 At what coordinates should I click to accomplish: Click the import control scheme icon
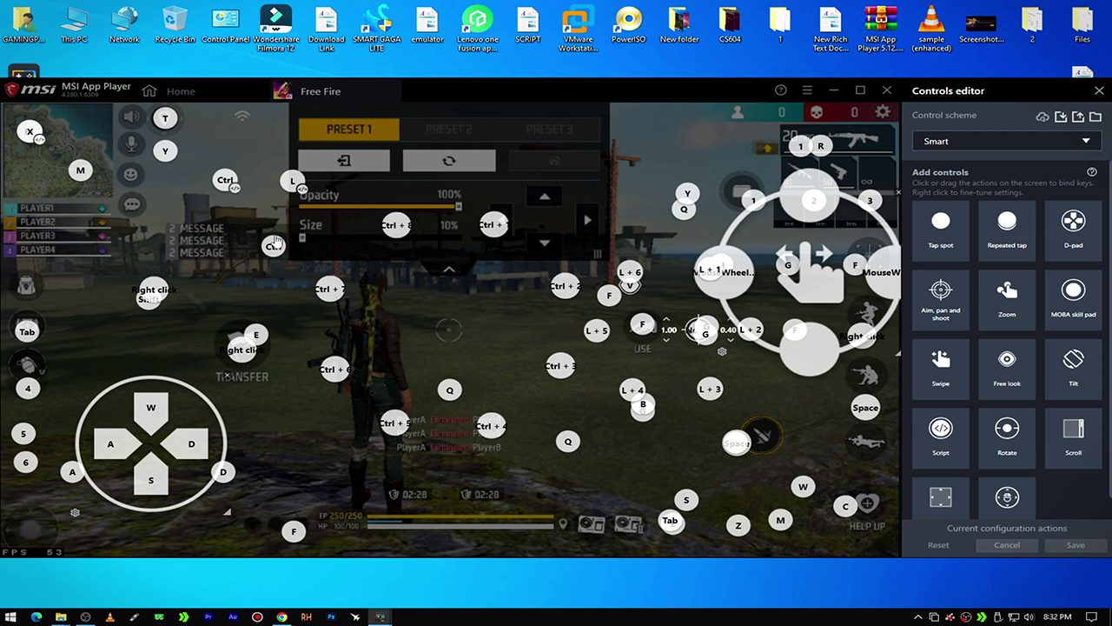(1061, 117)
